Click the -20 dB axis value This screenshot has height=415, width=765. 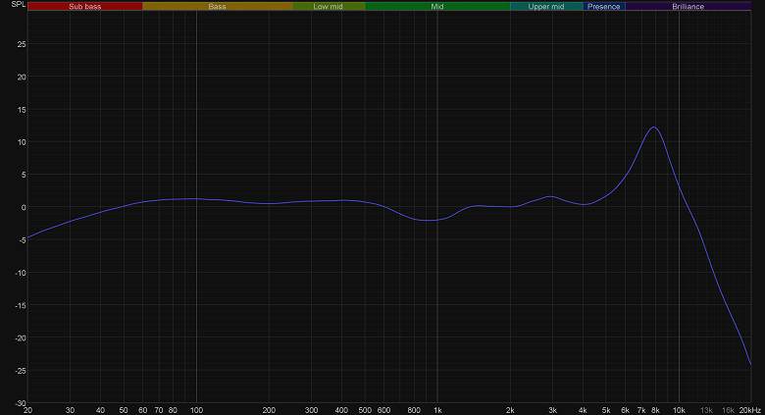click(x=20, y=338)
